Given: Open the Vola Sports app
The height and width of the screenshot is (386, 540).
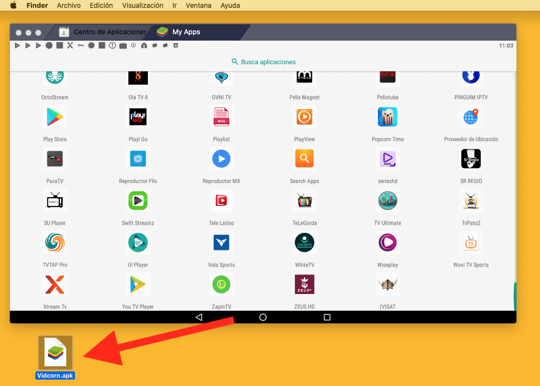Looking at the screenshot, I should point(221,242).
